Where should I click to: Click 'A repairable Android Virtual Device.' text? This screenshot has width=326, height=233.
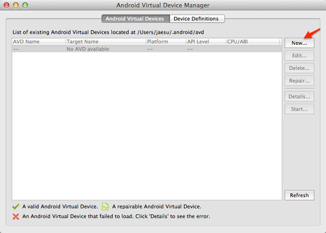(x=157, y=207)
